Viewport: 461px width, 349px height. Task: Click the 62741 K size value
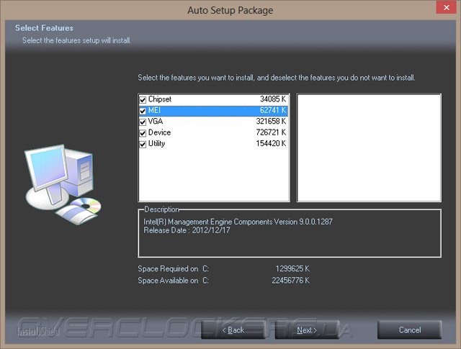click(273, 111)
